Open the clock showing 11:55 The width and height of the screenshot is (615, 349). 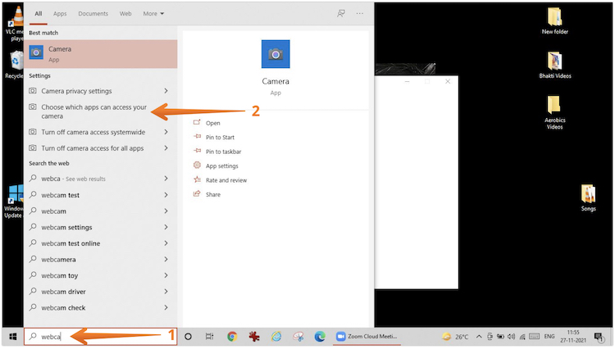(x=573, y=337)
